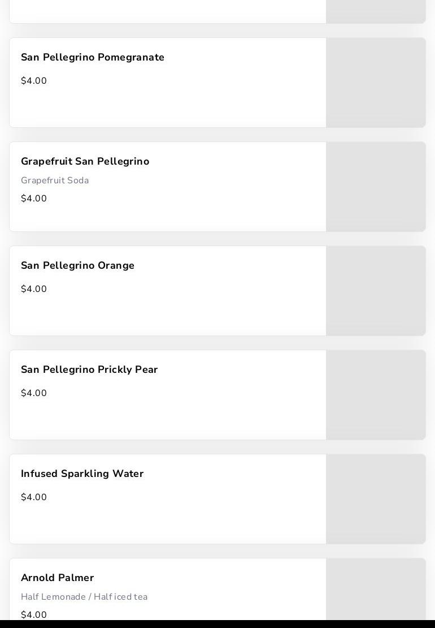The width and height of the screenshot is (435, 628).
Task: Click the San Pellegrino Pomegranate image placeholder
Action: click(376, 83)
